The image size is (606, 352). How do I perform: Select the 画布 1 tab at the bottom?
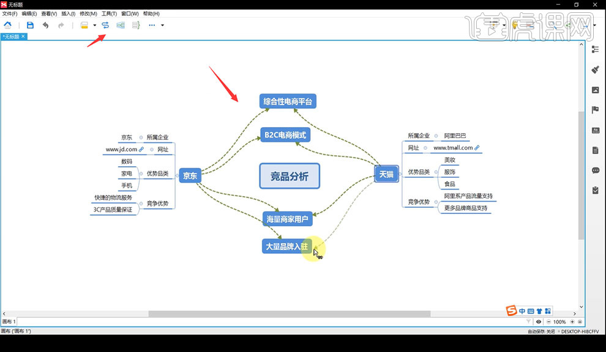coord(10,321)
